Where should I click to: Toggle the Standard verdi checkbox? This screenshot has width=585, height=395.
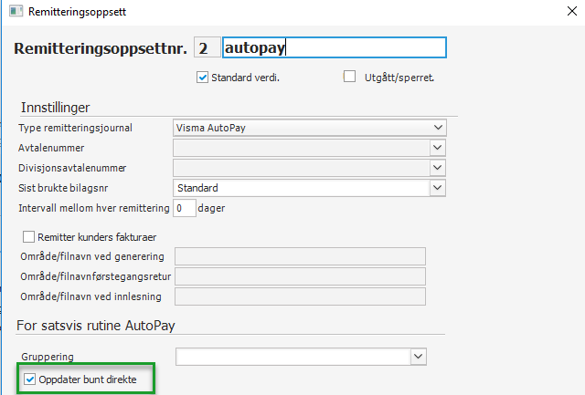click(203, 78)
